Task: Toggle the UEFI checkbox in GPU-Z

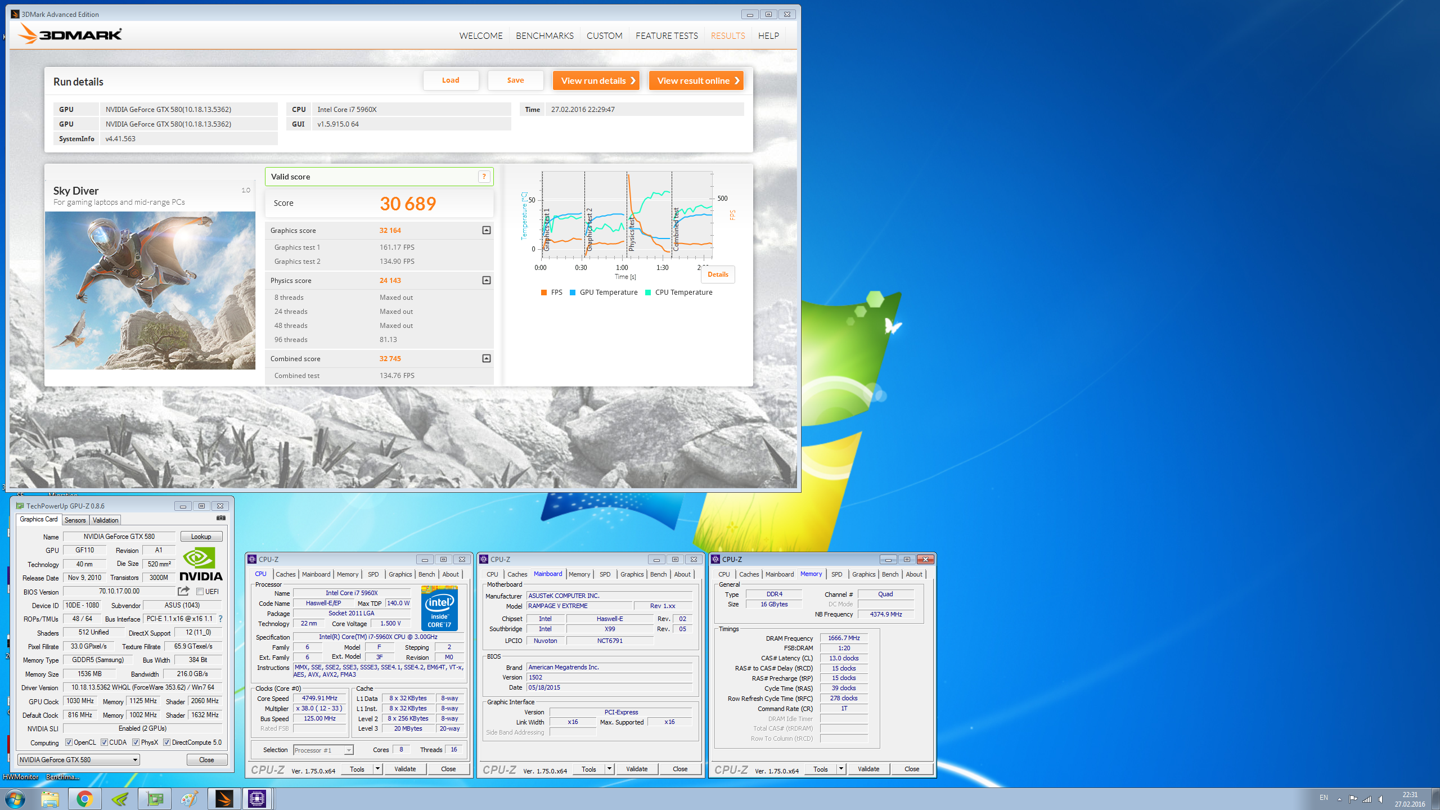Action: [x=200, y=591]
